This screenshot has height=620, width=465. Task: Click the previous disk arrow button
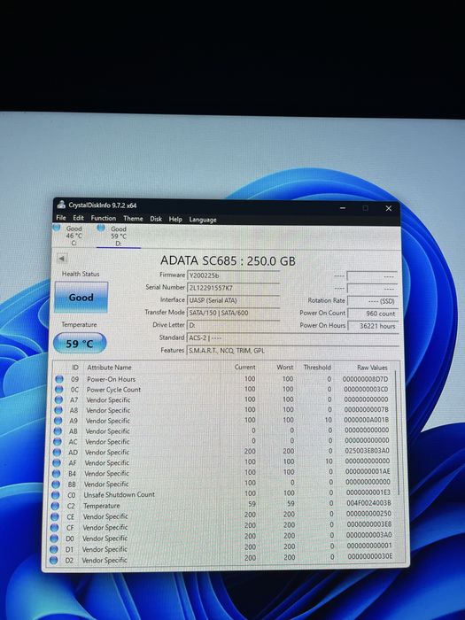coord(62,259)
